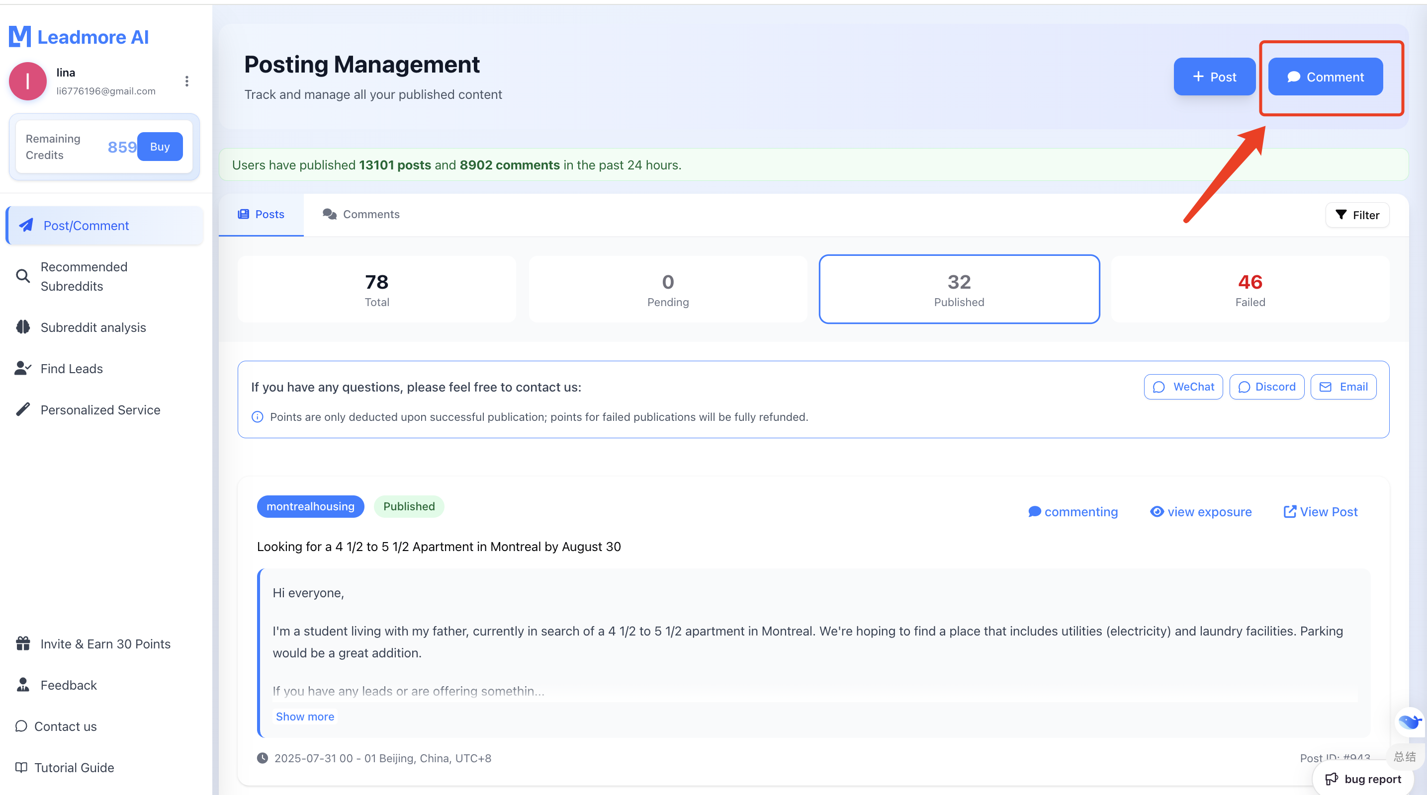Click the Invite & Earn gift icon
Image resolution: width=1427 pixels, height=795 pixels.
pos(23,643)
